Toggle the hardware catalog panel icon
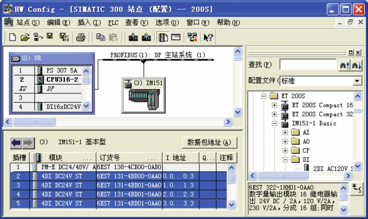 (163, 38)
